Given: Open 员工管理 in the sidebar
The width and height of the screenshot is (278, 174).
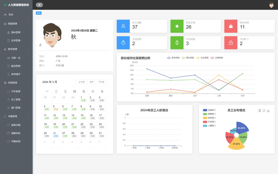Looking at the screenshot, I should [16, 100].
